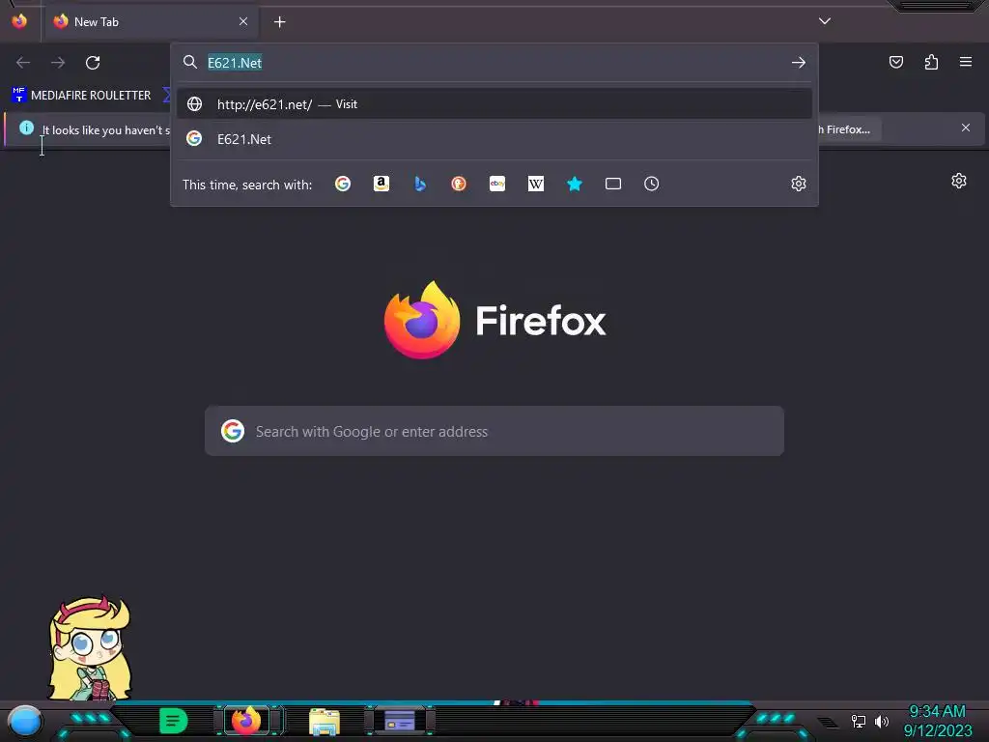Select the Google search suggestion E621.Net

point(494,139)
